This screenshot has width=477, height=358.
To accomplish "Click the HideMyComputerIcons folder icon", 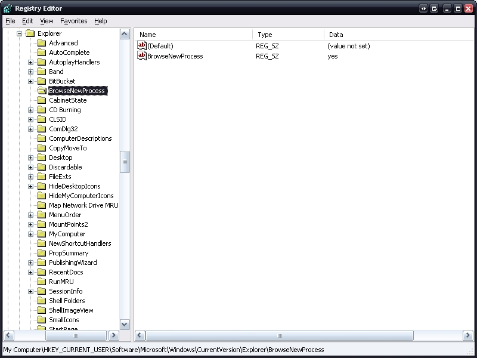I will (41, 196).
